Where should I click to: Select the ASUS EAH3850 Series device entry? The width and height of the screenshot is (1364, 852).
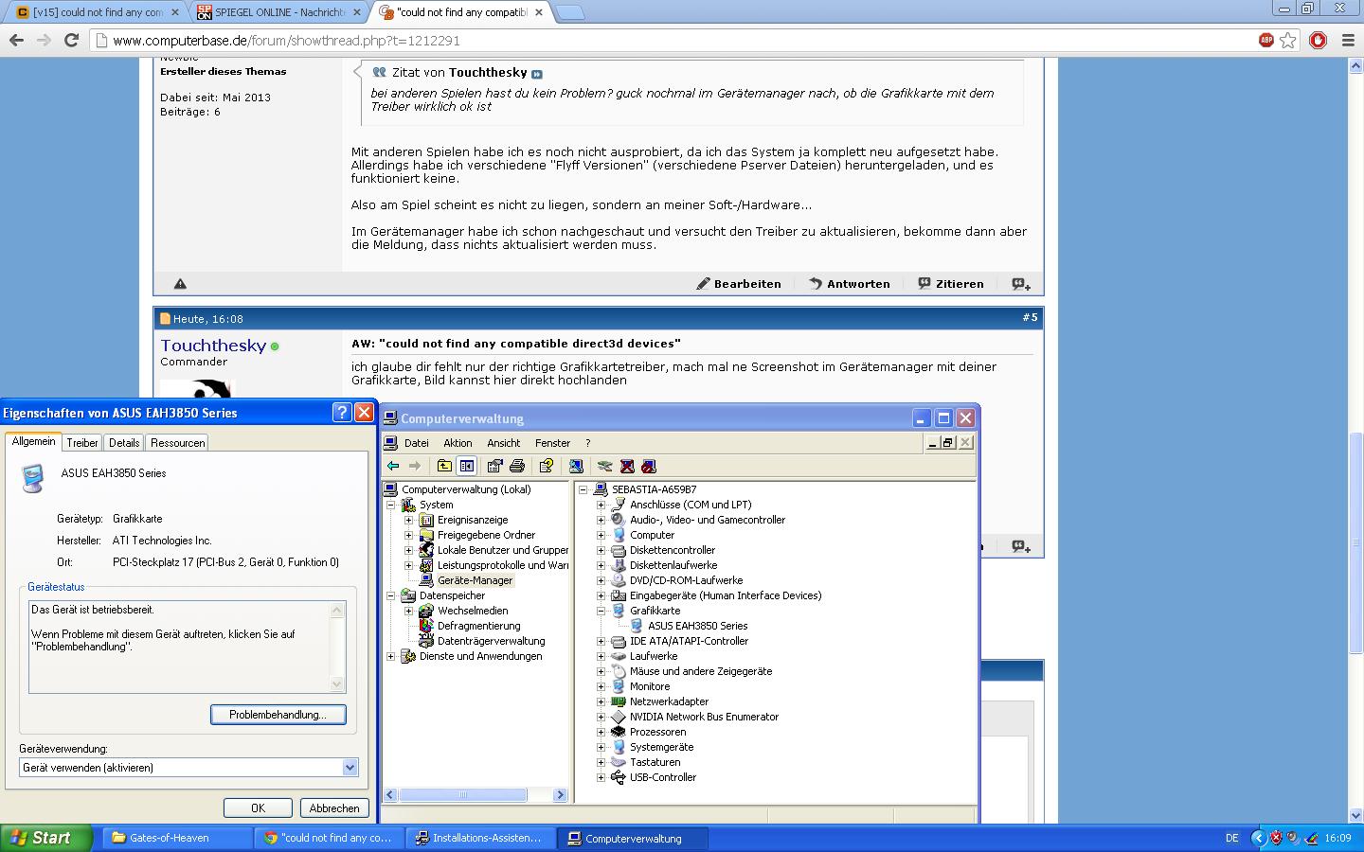(698, 626)
